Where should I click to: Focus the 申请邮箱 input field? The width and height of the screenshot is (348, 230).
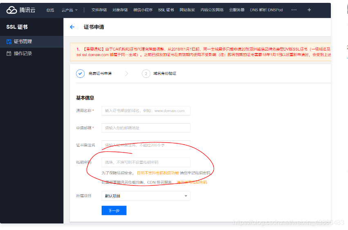(146, 128)
